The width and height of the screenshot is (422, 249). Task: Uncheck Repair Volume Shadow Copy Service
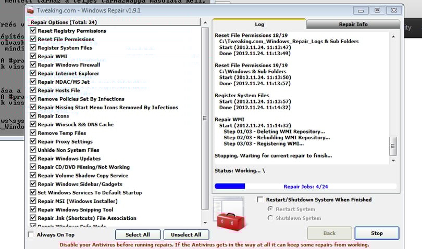pos(33,175)
